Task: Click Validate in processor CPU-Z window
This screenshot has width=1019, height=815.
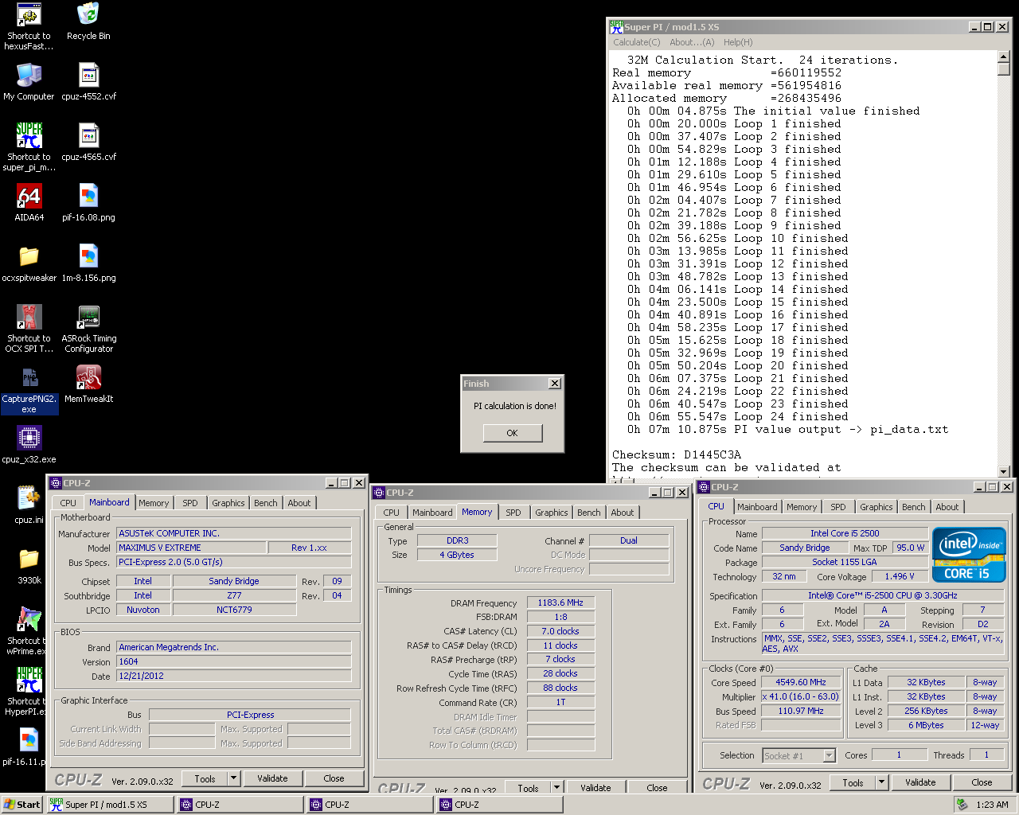Action: tap(920, 782)
